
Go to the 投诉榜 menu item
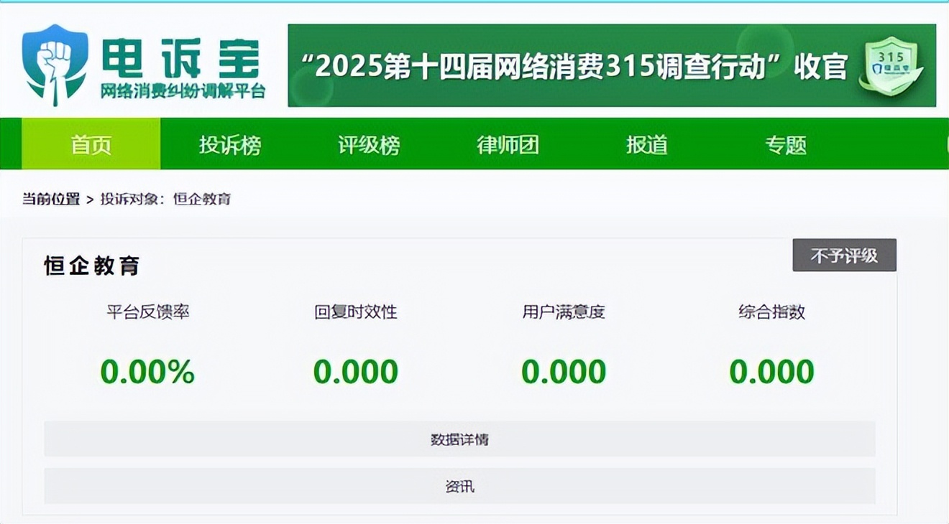click(230, 144)
